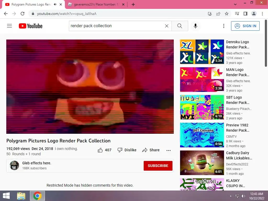
Task: Open Preview 1982 Render Pack thumbnail
Action: pyautogui.click(x=202, y=135)
